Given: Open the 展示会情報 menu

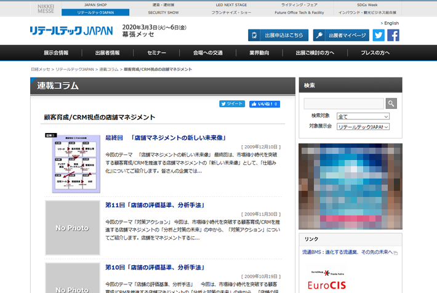Looking at the screenshot, I should pyautogui.click(x=56, y=53).
